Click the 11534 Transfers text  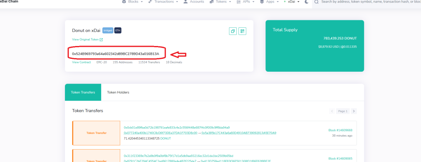coord(149,62)
